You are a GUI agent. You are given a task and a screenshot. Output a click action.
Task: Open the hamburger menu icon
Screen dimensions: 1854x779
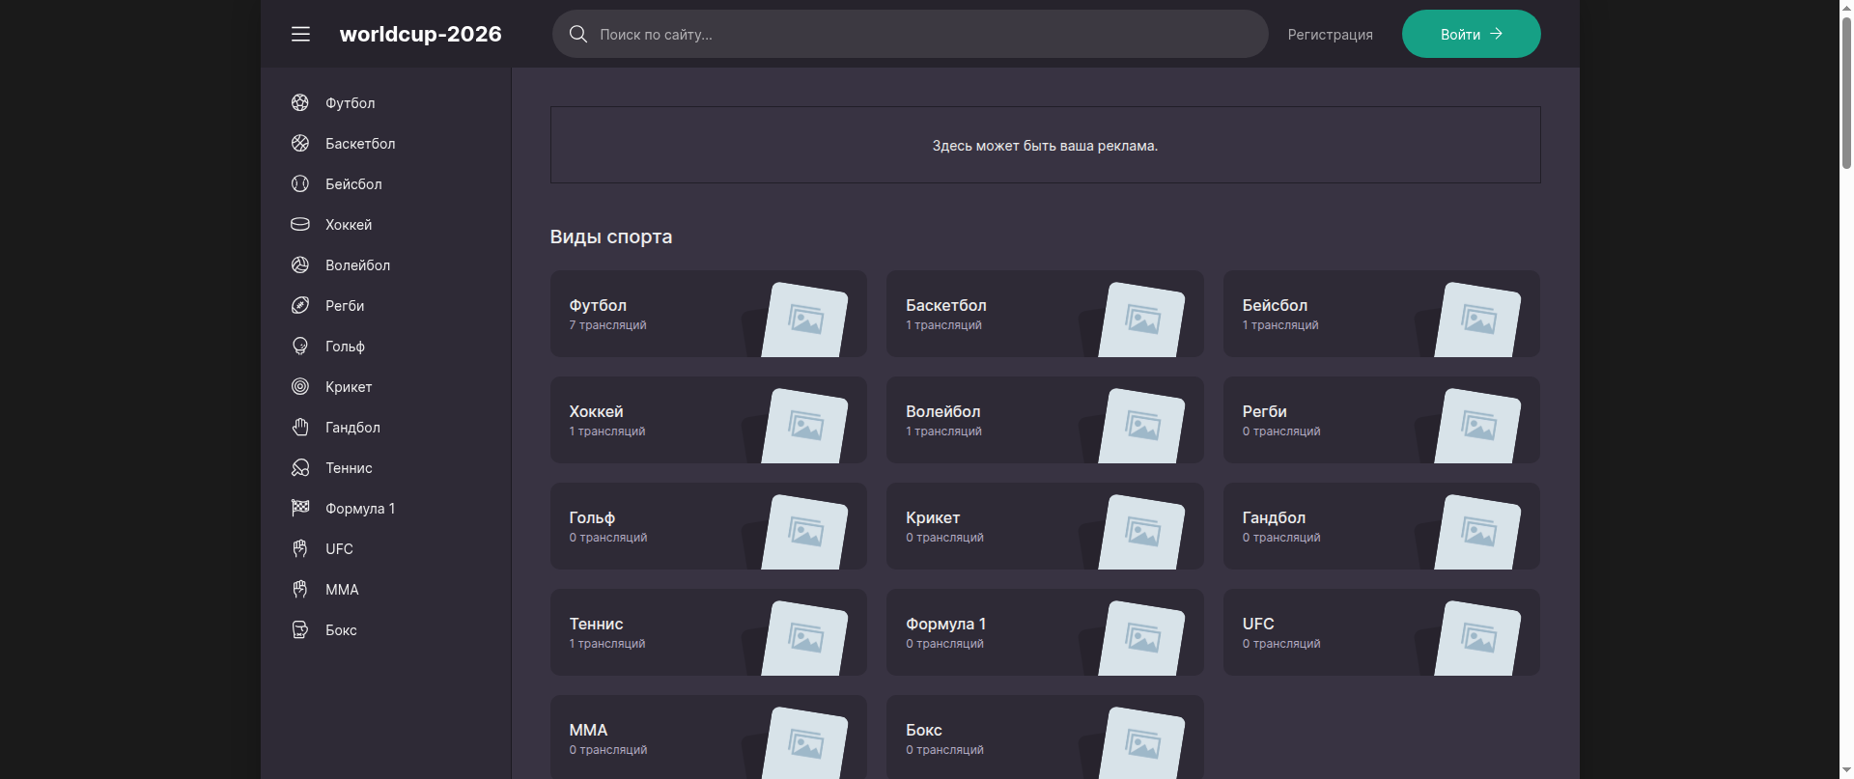pos(300,34)
